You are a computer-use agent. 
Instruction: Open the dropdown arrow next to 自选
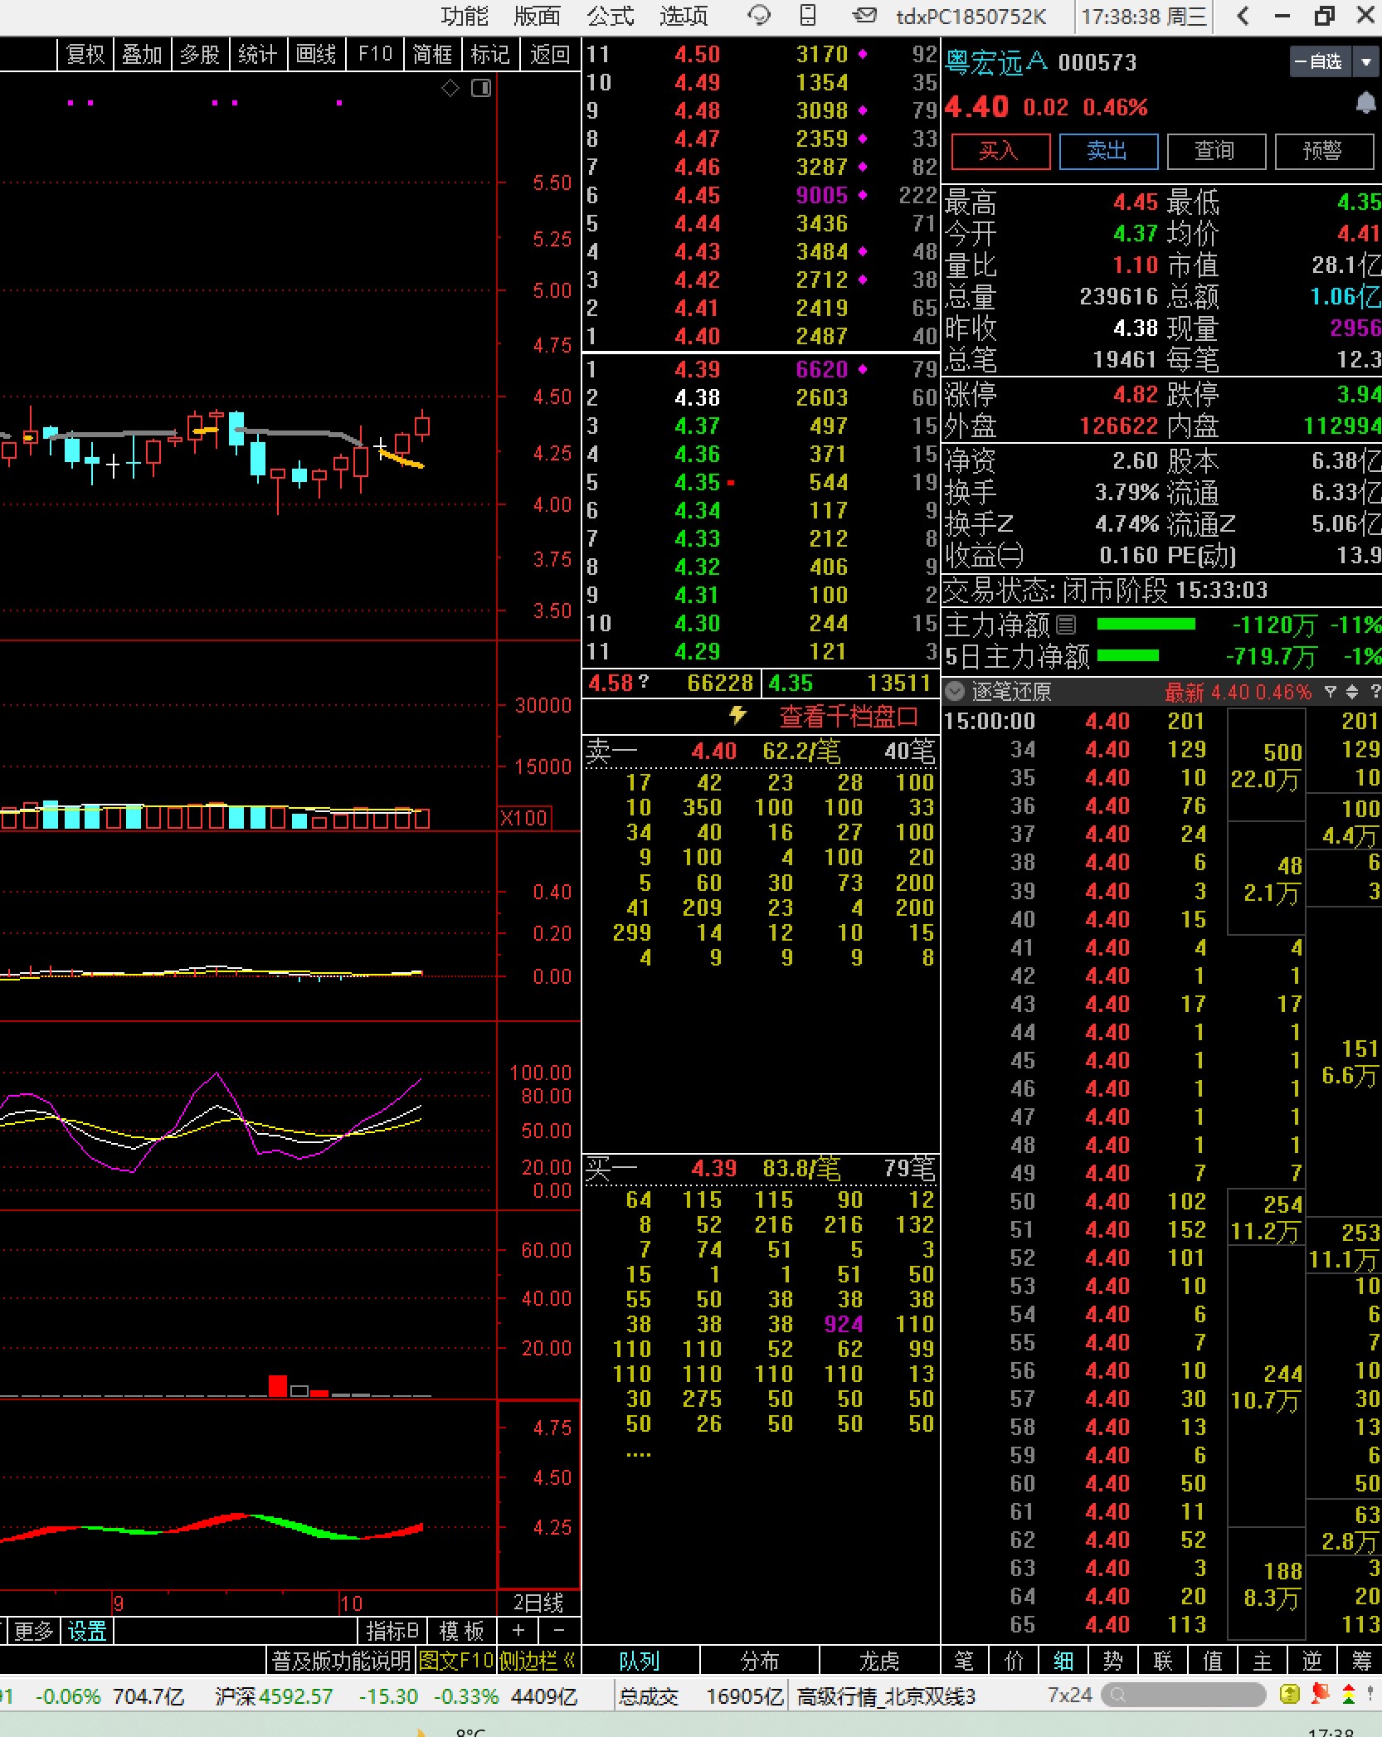(1365, 61)
